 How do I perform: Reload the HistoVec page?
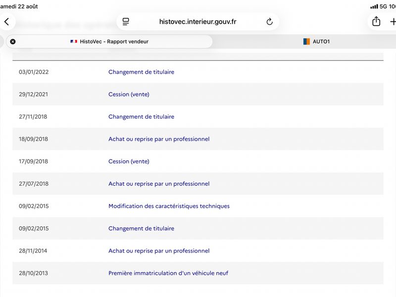tap(269, 22)
